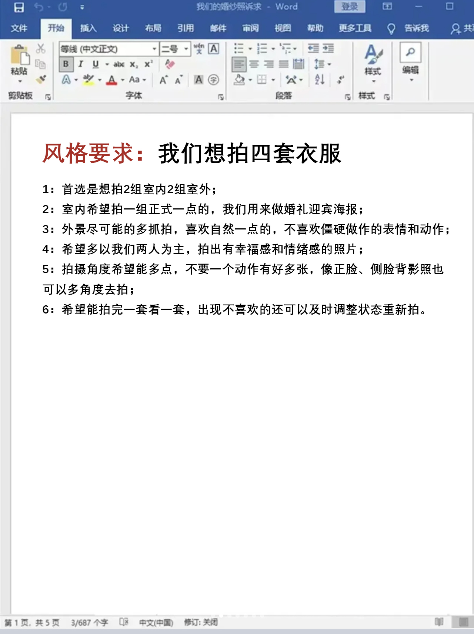Decrease font size with smaller A
This screenshot has height=634, width=474.
tap(178, 80)
